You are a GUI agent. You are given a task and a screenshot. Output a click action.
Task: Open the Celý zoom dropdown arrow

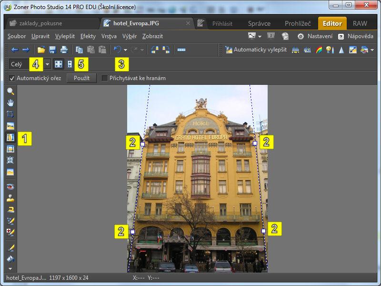point(47,64)
